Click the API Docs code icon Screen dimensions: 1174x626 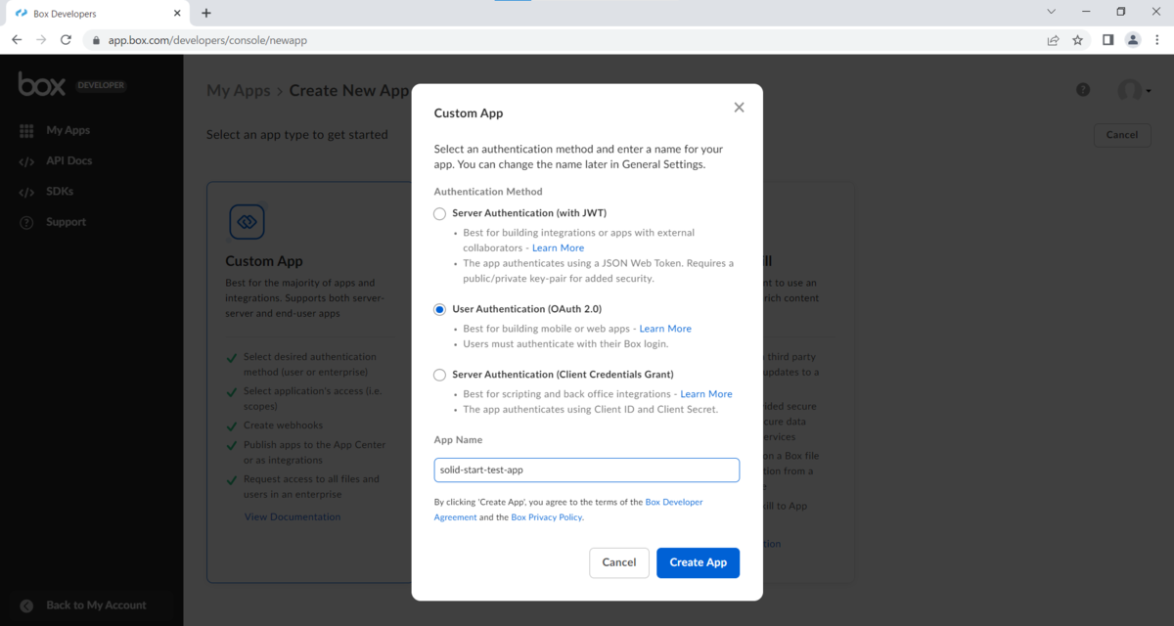click(x=26, y=161)
